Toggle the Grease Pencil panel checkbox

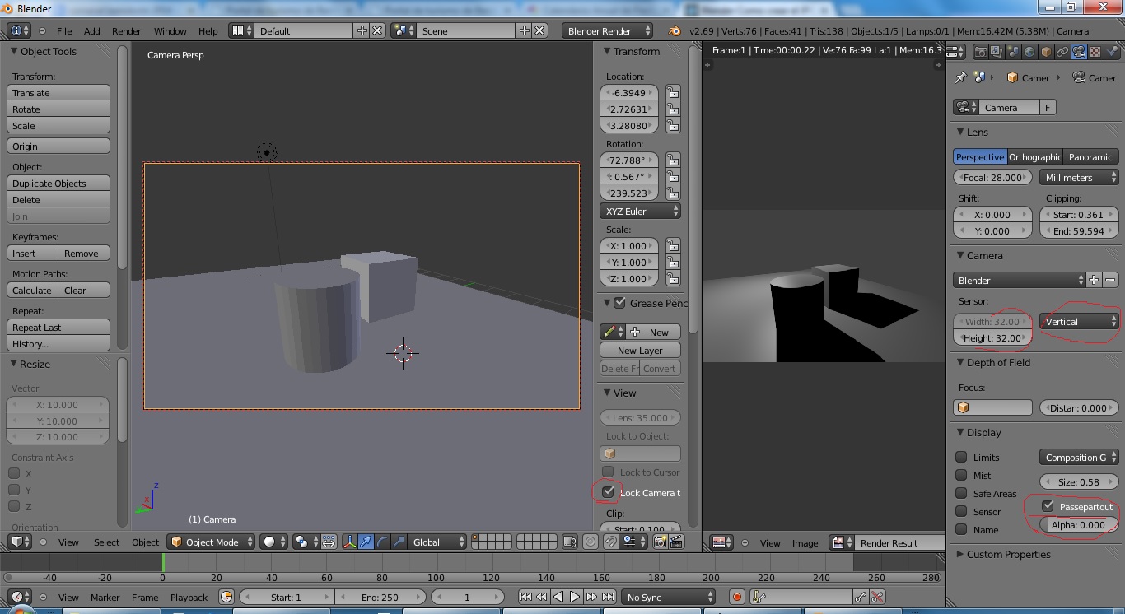point(620,303)
